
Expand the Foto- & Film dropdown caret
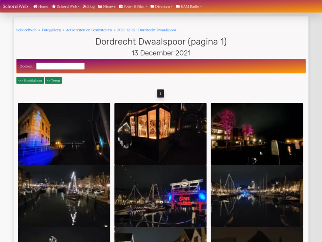pos(146,6)
